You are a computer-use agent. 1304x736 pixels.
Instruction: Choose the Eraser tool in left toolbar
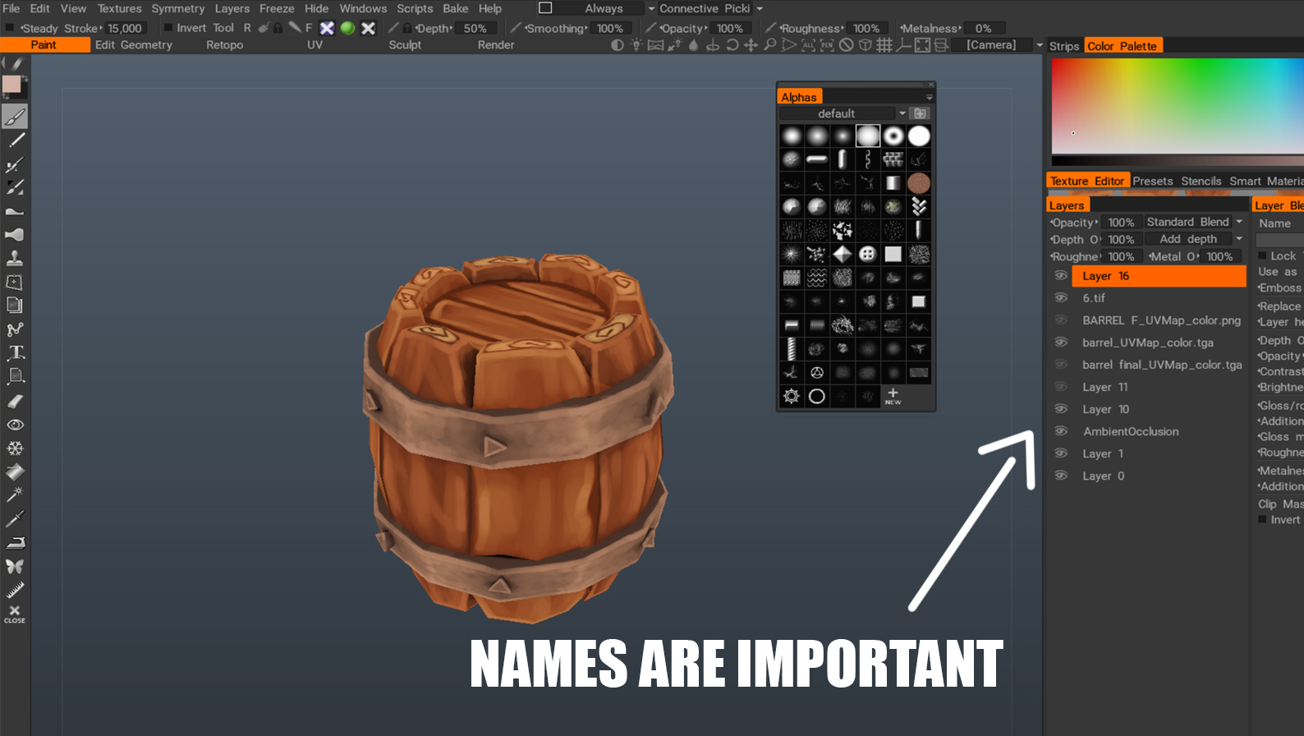(15, 401)
